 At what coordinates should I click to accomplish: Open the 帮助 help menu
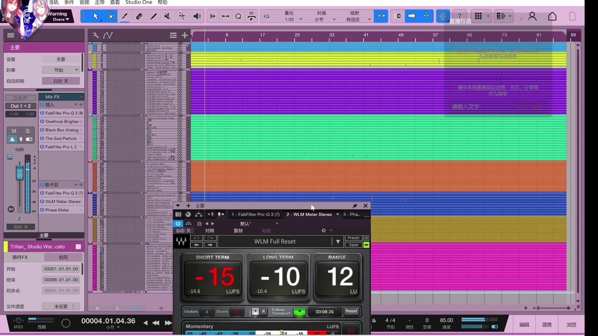tap(163, 2)
